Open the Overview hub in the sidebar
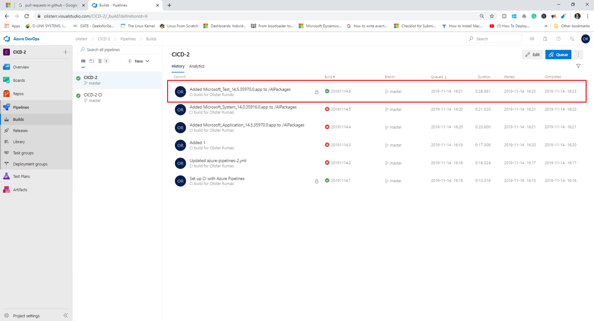Viewport: 594px width, 321px height. click(x=21, y=67)
